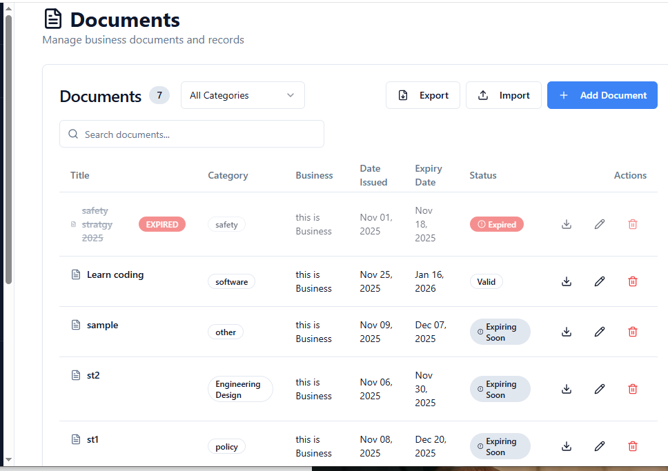This screenshot has height=471, width=668.
Task: Click the Import button
Action: click(x=504, y=95)
